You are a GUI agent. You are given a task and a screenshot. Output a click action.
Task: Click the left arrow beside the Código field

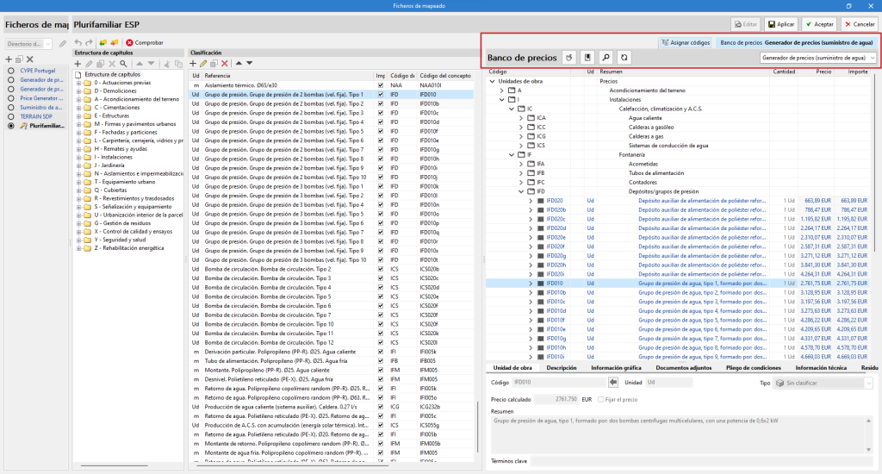[x=612, y=383]
